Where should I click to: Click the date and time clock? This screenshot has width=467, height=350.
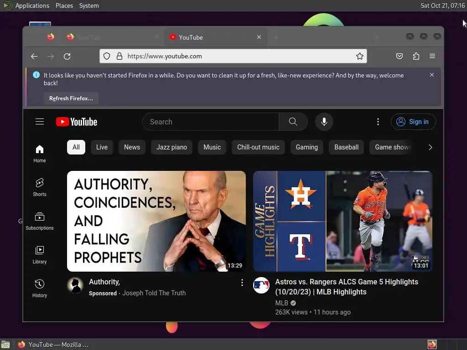pyautogui.click(x=442, y=5)
